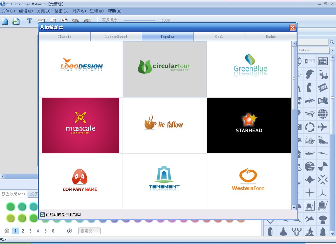Pick the four-point star shape

[x=310, y=193]
